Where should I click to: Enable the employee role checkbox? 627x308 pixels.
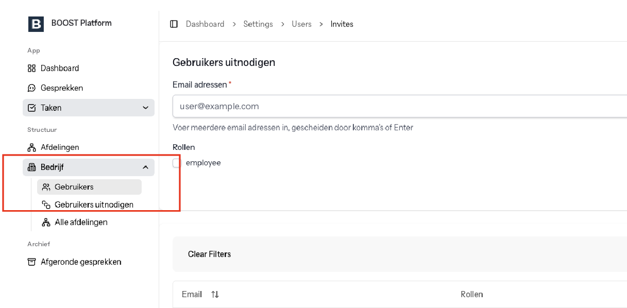click(x=177, y=163)
